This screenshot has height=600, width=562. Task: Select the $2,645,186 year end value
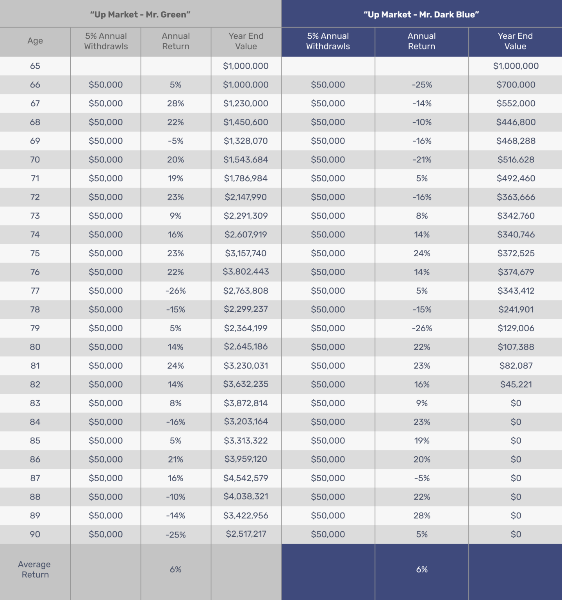click(246, 347)
